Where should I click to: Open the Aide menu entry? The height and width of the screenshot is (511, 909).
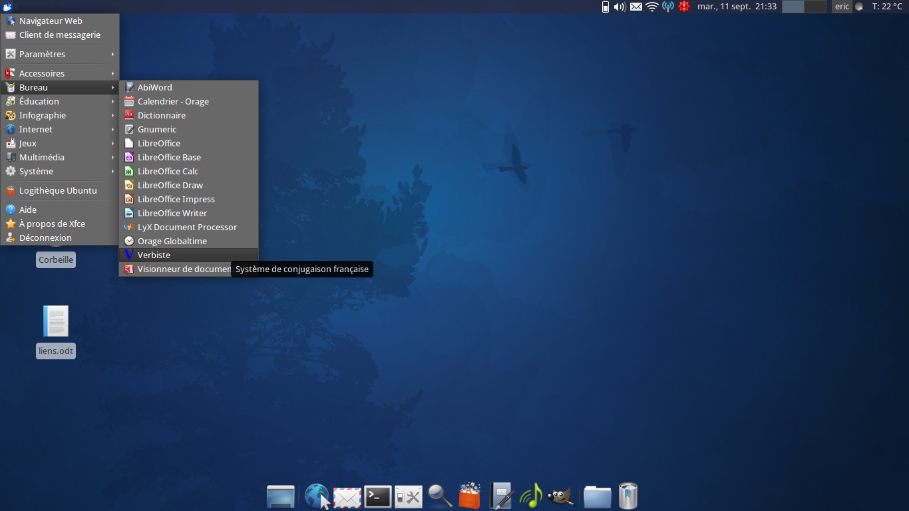pos(60,210)
